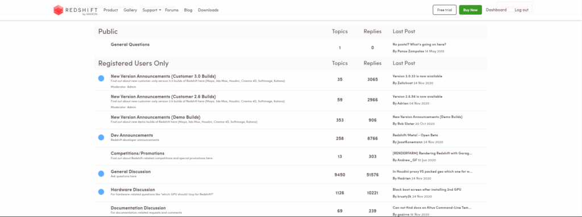Expand the Support dropdown menu
Viewport: 582px width, 217px height.
[x=151, y=10]
